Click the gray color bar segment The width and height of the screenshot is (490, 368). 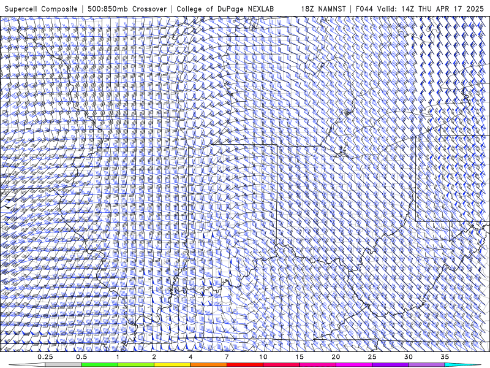63,365
